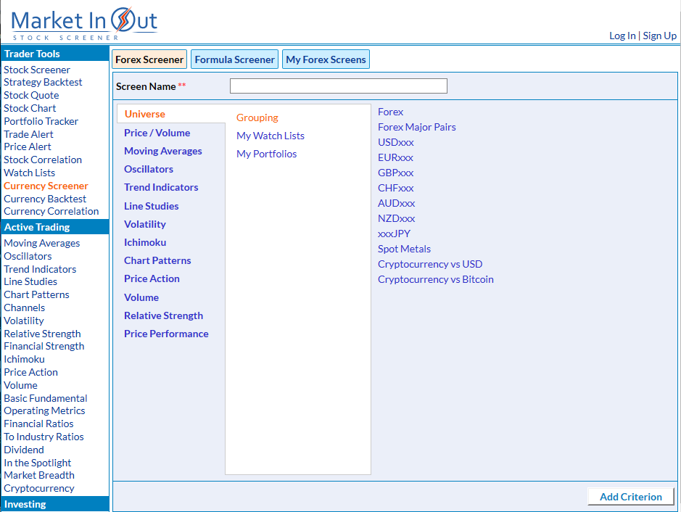This screenshot has width=681, height=512.
Task: Open Stock Screener in Trader Tools
Action: (x=37, y=70)
